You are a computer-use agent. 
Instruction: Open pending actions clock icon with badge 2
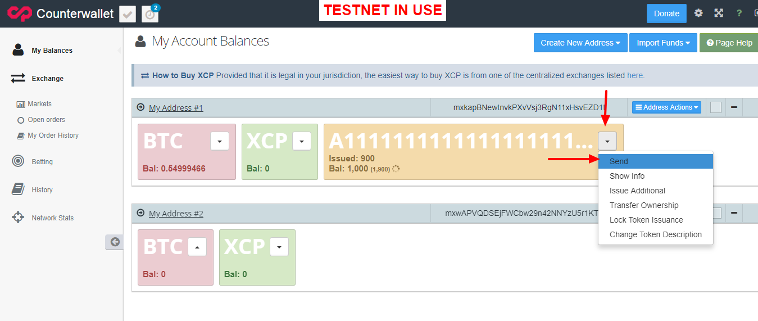pyautogui.click(x=150, y=14)
